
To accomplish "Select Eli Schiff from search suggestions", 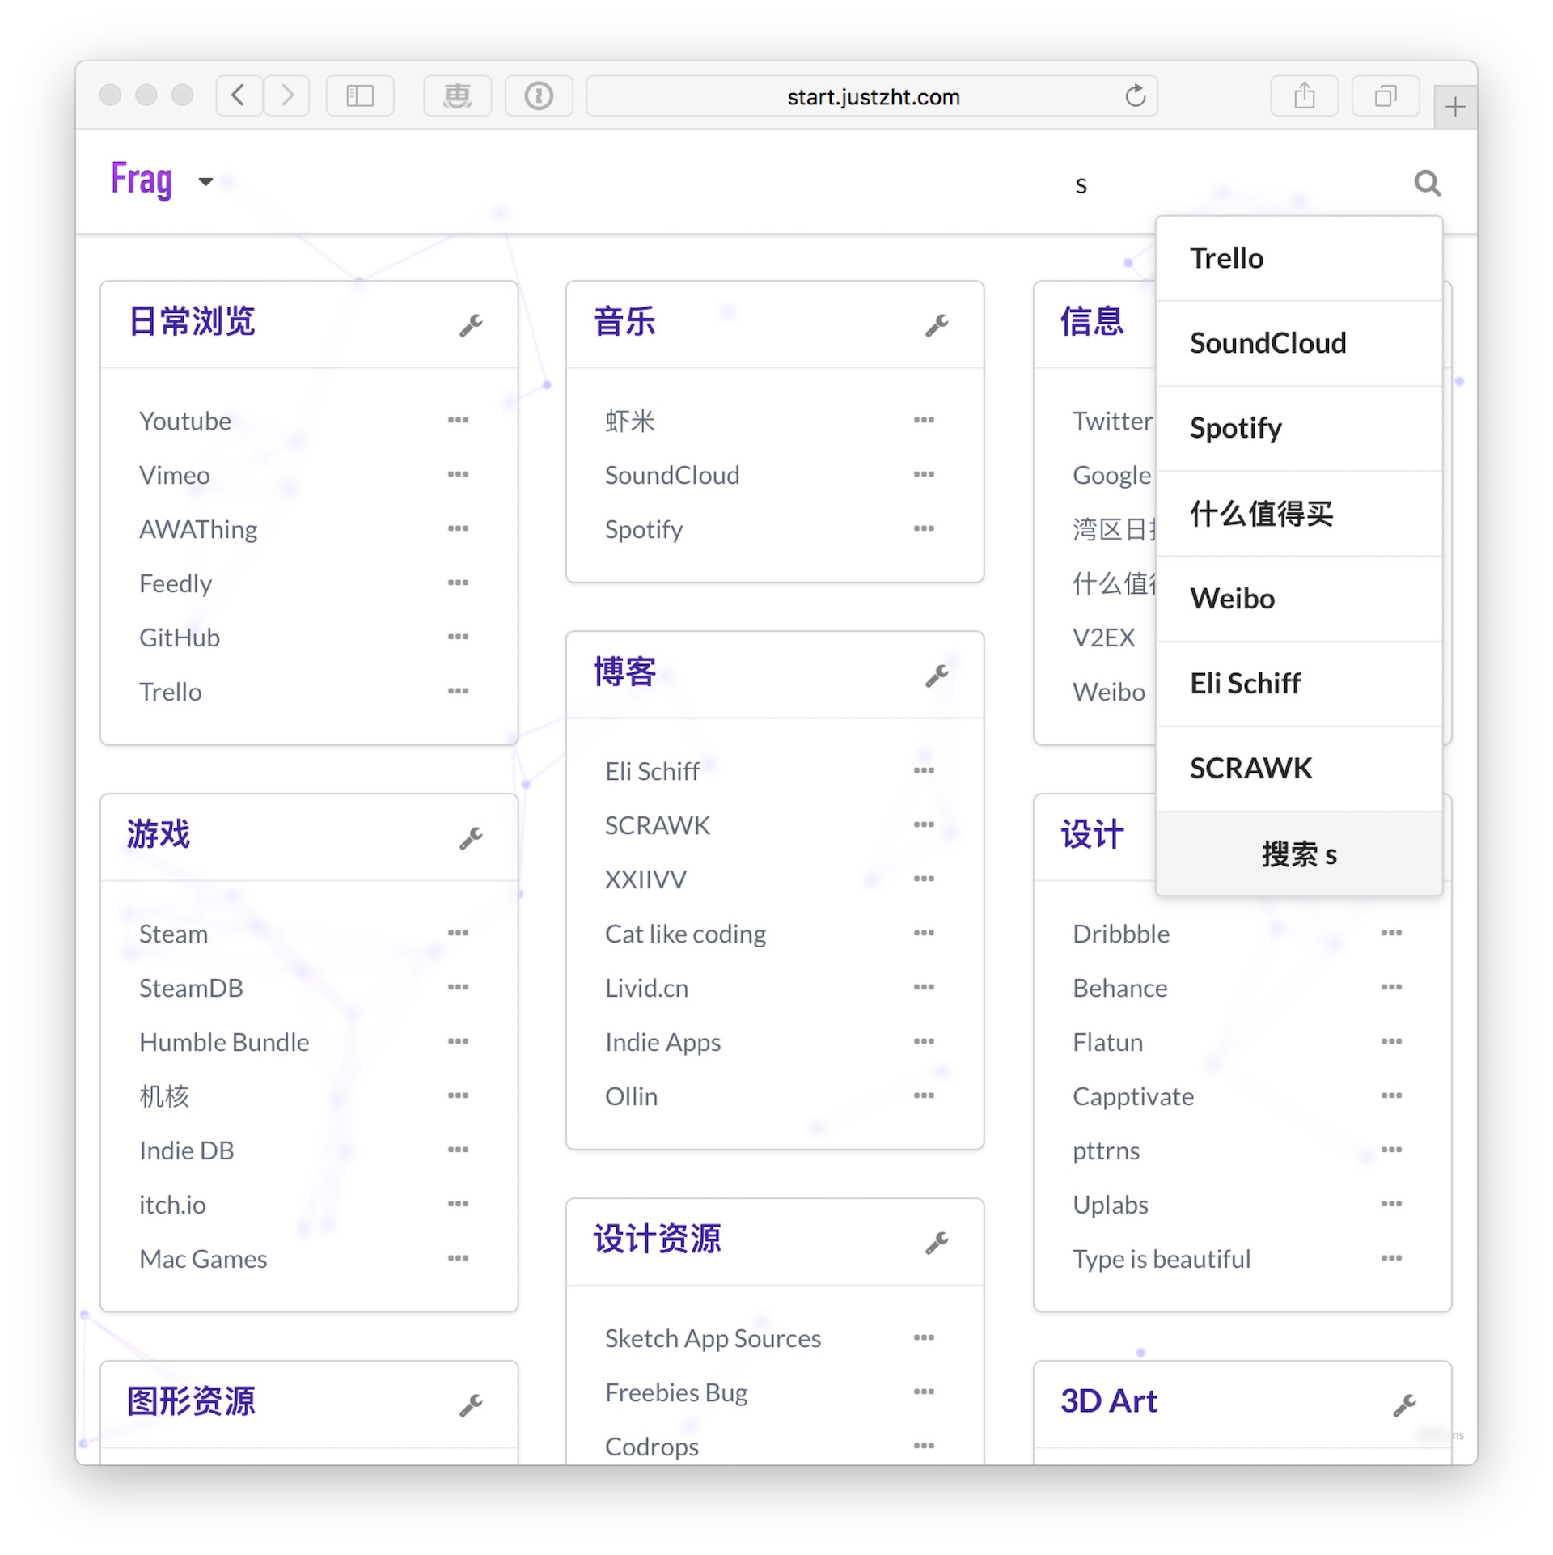I will coord(1299,684).
